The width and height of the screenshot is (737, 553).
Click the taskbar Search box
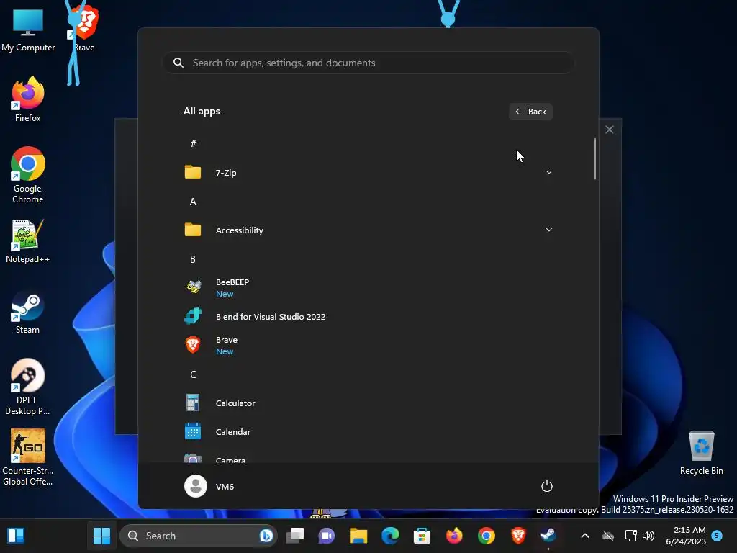click(x=199, y=536)
